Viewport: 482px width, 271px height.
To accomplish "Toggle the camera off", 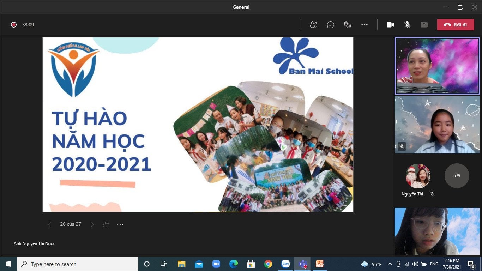I will tap(390, 25).
